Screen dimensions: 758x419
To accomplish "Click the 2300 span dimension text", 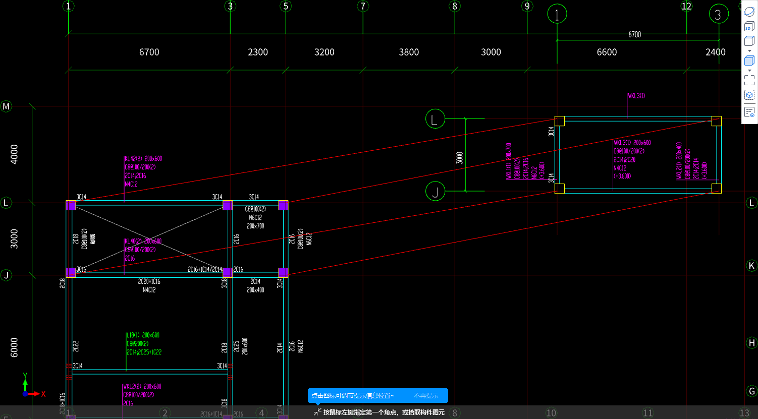I will click(x=258, y=52).
